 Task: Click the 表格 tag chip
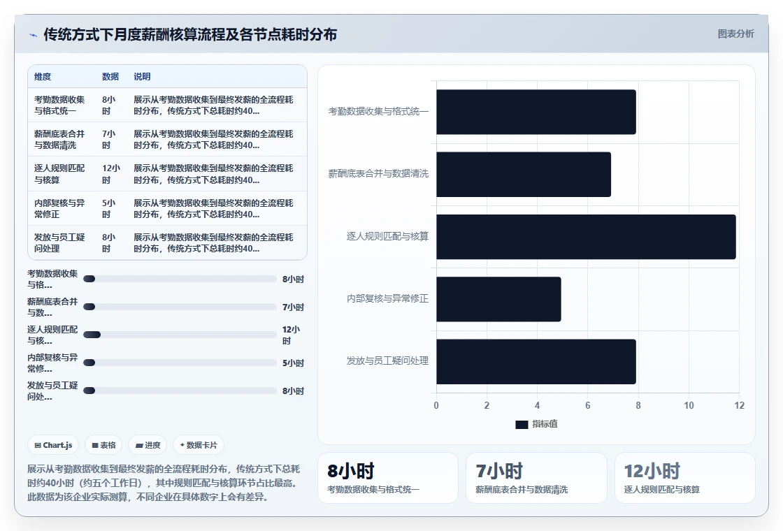[x=103, y=445]
